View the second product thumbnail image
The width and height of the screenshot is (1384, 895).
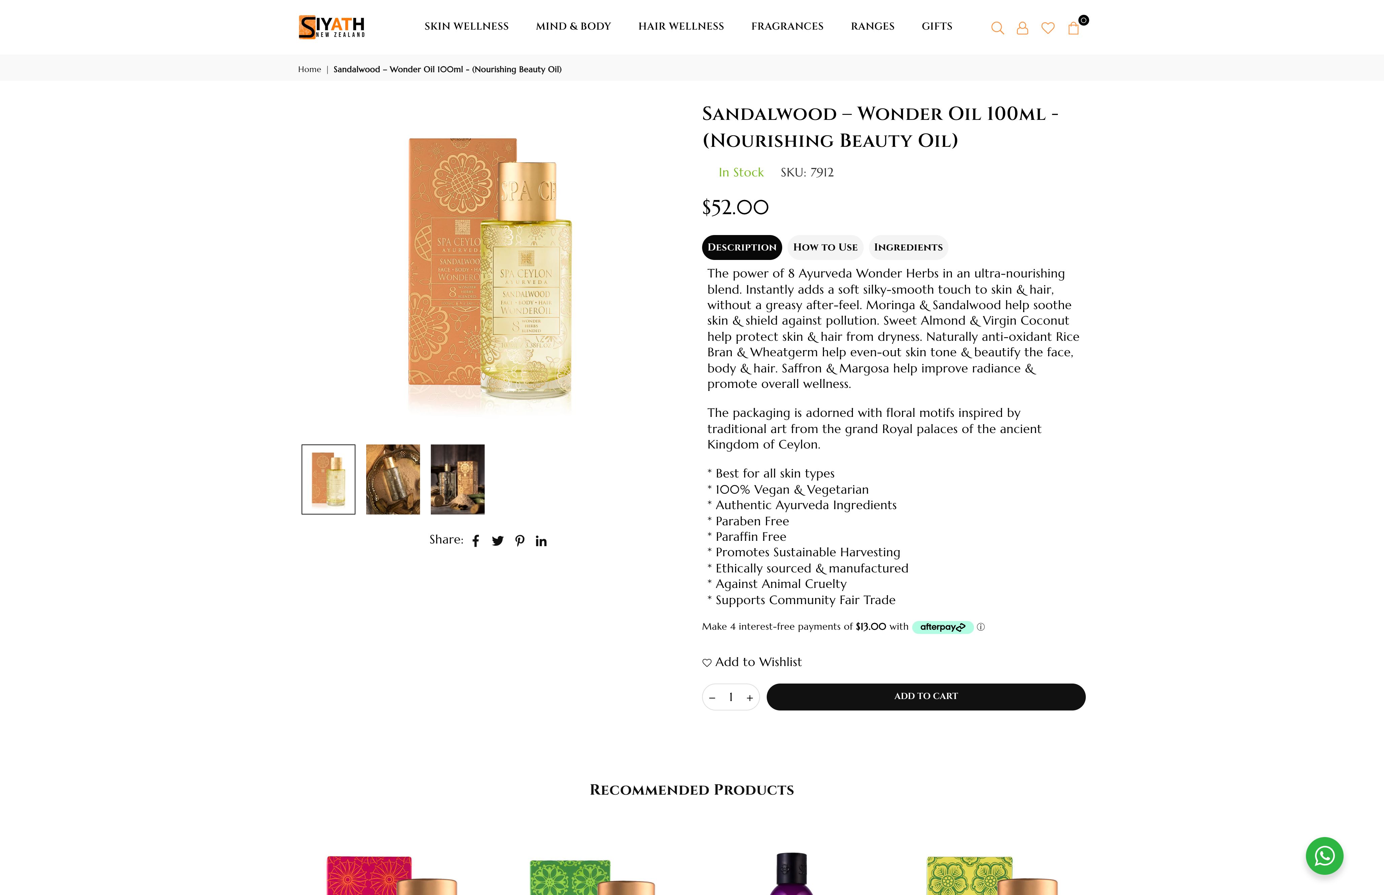392,479
